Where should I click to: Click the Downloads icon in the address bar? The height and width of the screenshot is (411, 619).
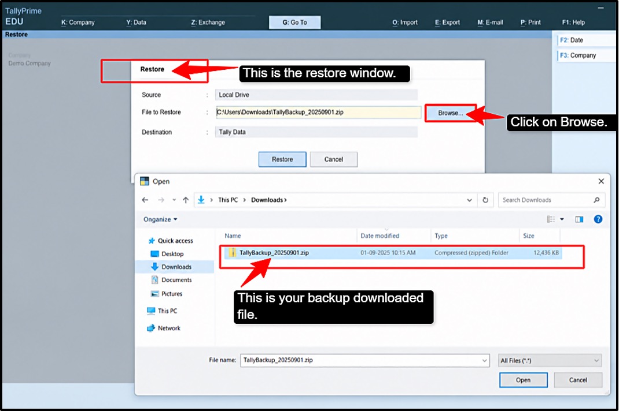[x=201, y=200]
